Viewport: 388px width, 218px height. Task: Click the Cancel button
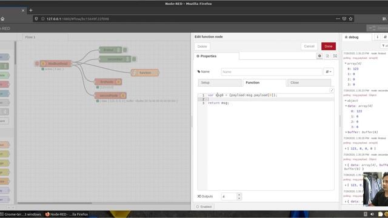309,46
